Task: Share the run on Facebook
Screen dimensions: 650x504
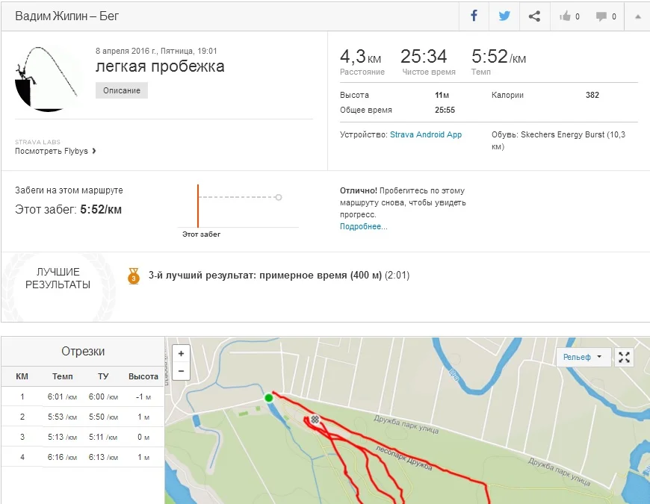Action: coord(474,16)
